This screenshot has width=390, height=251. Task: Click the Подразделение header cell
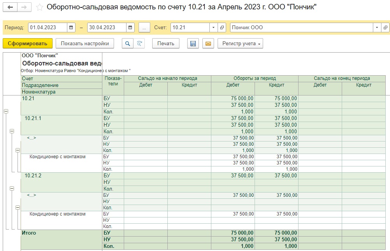click(61, 85)
